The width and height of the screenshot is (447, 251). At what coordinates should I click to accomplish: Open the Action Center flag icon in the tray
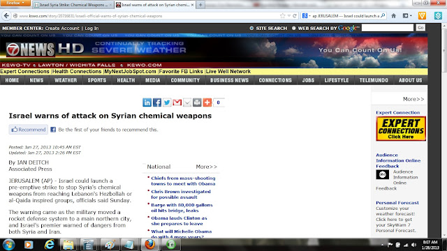pyautogui.click(x=390, y=245)
